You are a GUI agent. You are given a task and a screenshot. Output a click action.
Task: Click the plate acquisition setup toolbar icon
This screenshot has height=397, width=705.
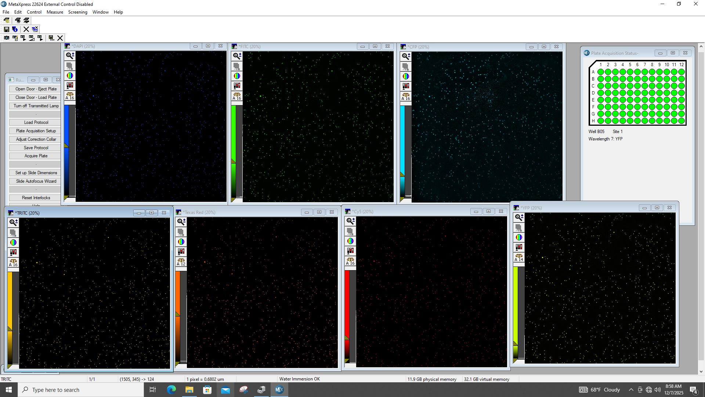(7, 20)
